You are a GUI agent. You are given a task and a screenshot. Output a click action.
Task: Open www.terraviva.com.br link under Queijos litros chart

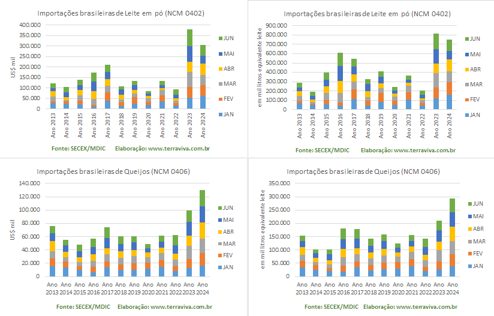427,306
